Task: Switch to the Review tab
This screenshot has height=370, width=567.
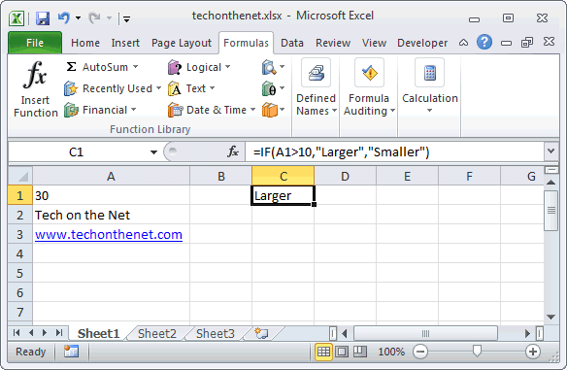Action: [333, 43]
